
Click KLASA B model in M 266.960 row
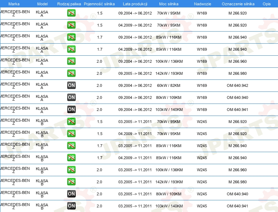tap(42, 170)
